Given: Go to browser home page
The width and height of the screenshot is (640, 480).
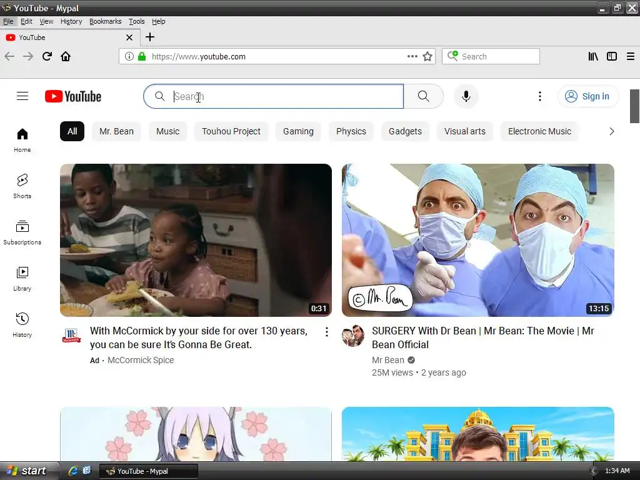Looking at the screenshot, I should (66, 56).
